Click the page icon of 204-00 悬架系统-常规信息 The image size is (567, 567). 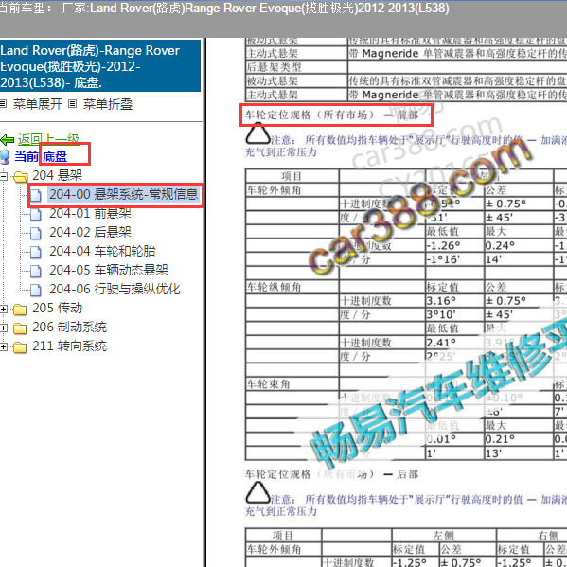pyautogui.click(x=35, y=195)
